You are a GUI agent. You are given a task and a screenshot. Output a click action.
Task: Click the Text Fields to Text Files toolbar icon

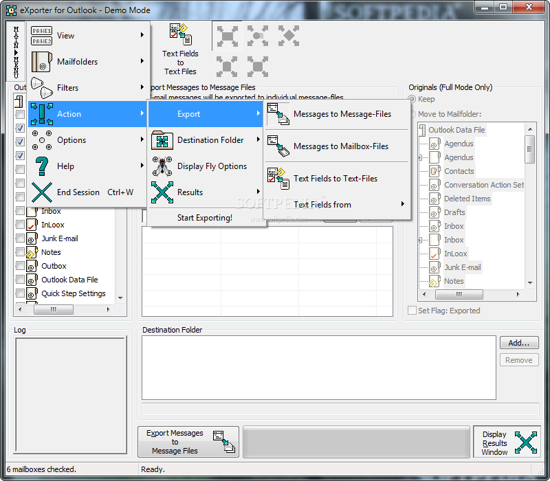(180, 34)
